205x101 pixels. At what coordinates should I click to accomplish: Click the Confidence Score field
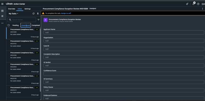coord(124,74)
